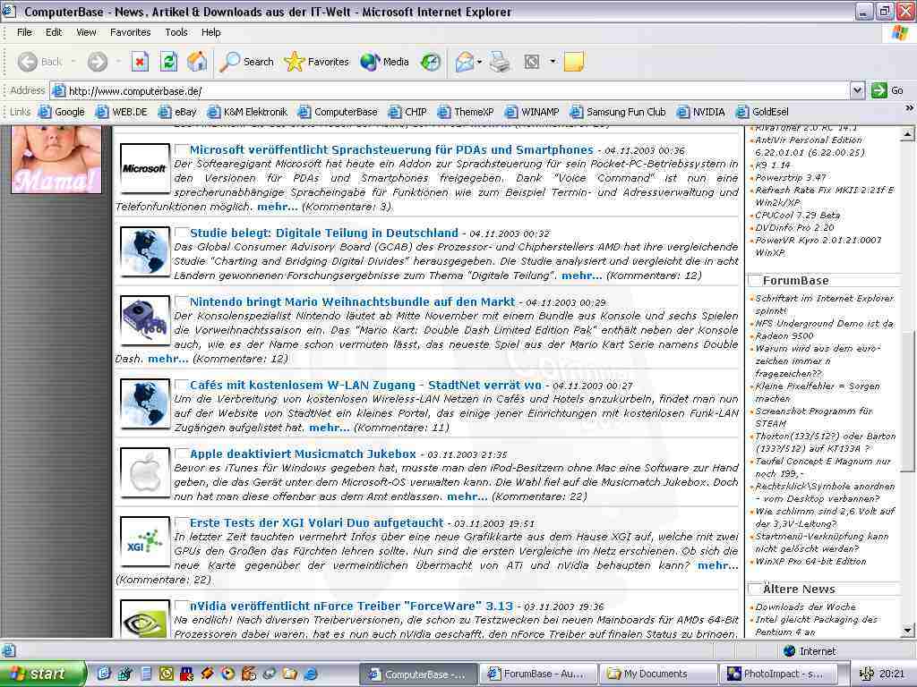Image resolution: width=917 pixels, height=687 pixels.
Task: Open the eBay Links bar shortcut
Action: point(178,112)
